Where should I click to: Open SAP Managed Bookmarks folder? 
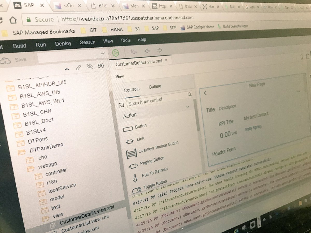38,32
